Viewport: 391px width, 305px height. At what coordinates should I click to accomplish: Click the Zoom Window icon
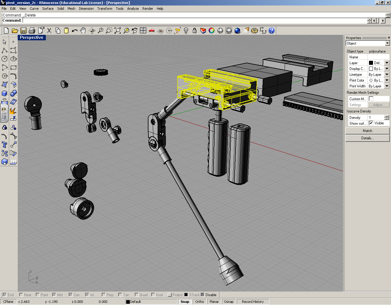[x=109, y=31]
